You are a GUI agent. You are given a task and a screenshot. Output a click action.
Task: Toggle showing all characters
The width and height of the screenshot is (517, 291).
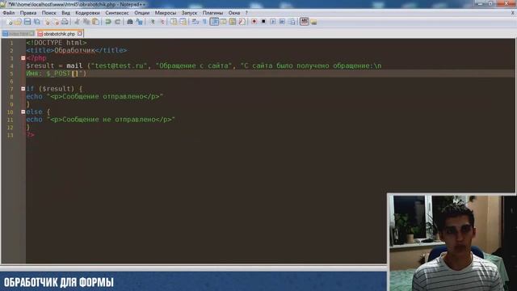point(204,22)
